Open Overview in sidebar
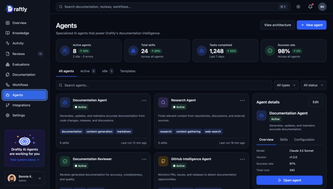The width and height of the screenshot is (333, 189). pyautogui.click(x=25, y=23)
